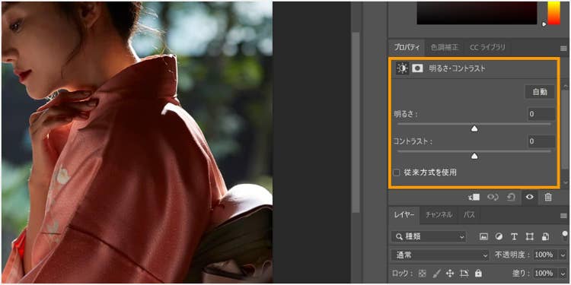The image size is (571, 285).
Task: Open the 不透明度 dropdown arrow
Action: [x=563, y=255]
